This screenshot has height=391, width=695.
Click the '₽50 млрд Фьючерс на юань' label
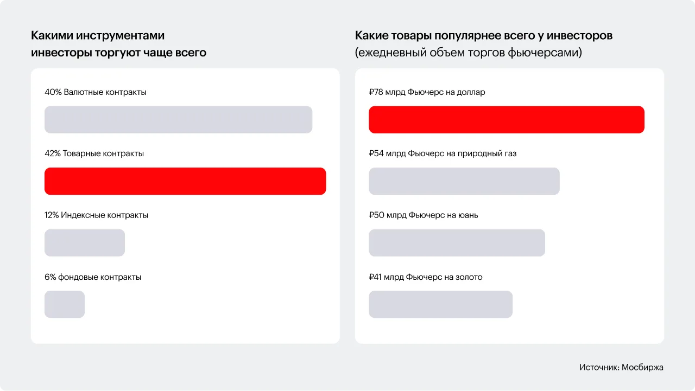pyautogui.click(x=424, y=215)
